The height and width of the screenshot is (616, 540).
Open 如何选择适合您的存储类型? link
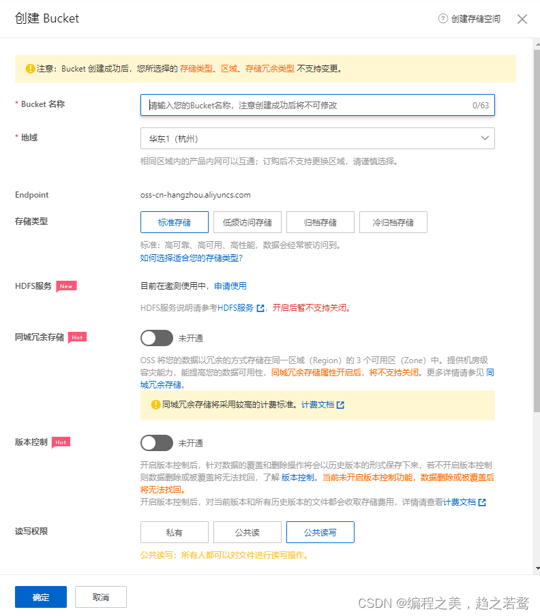click(192, 258)
